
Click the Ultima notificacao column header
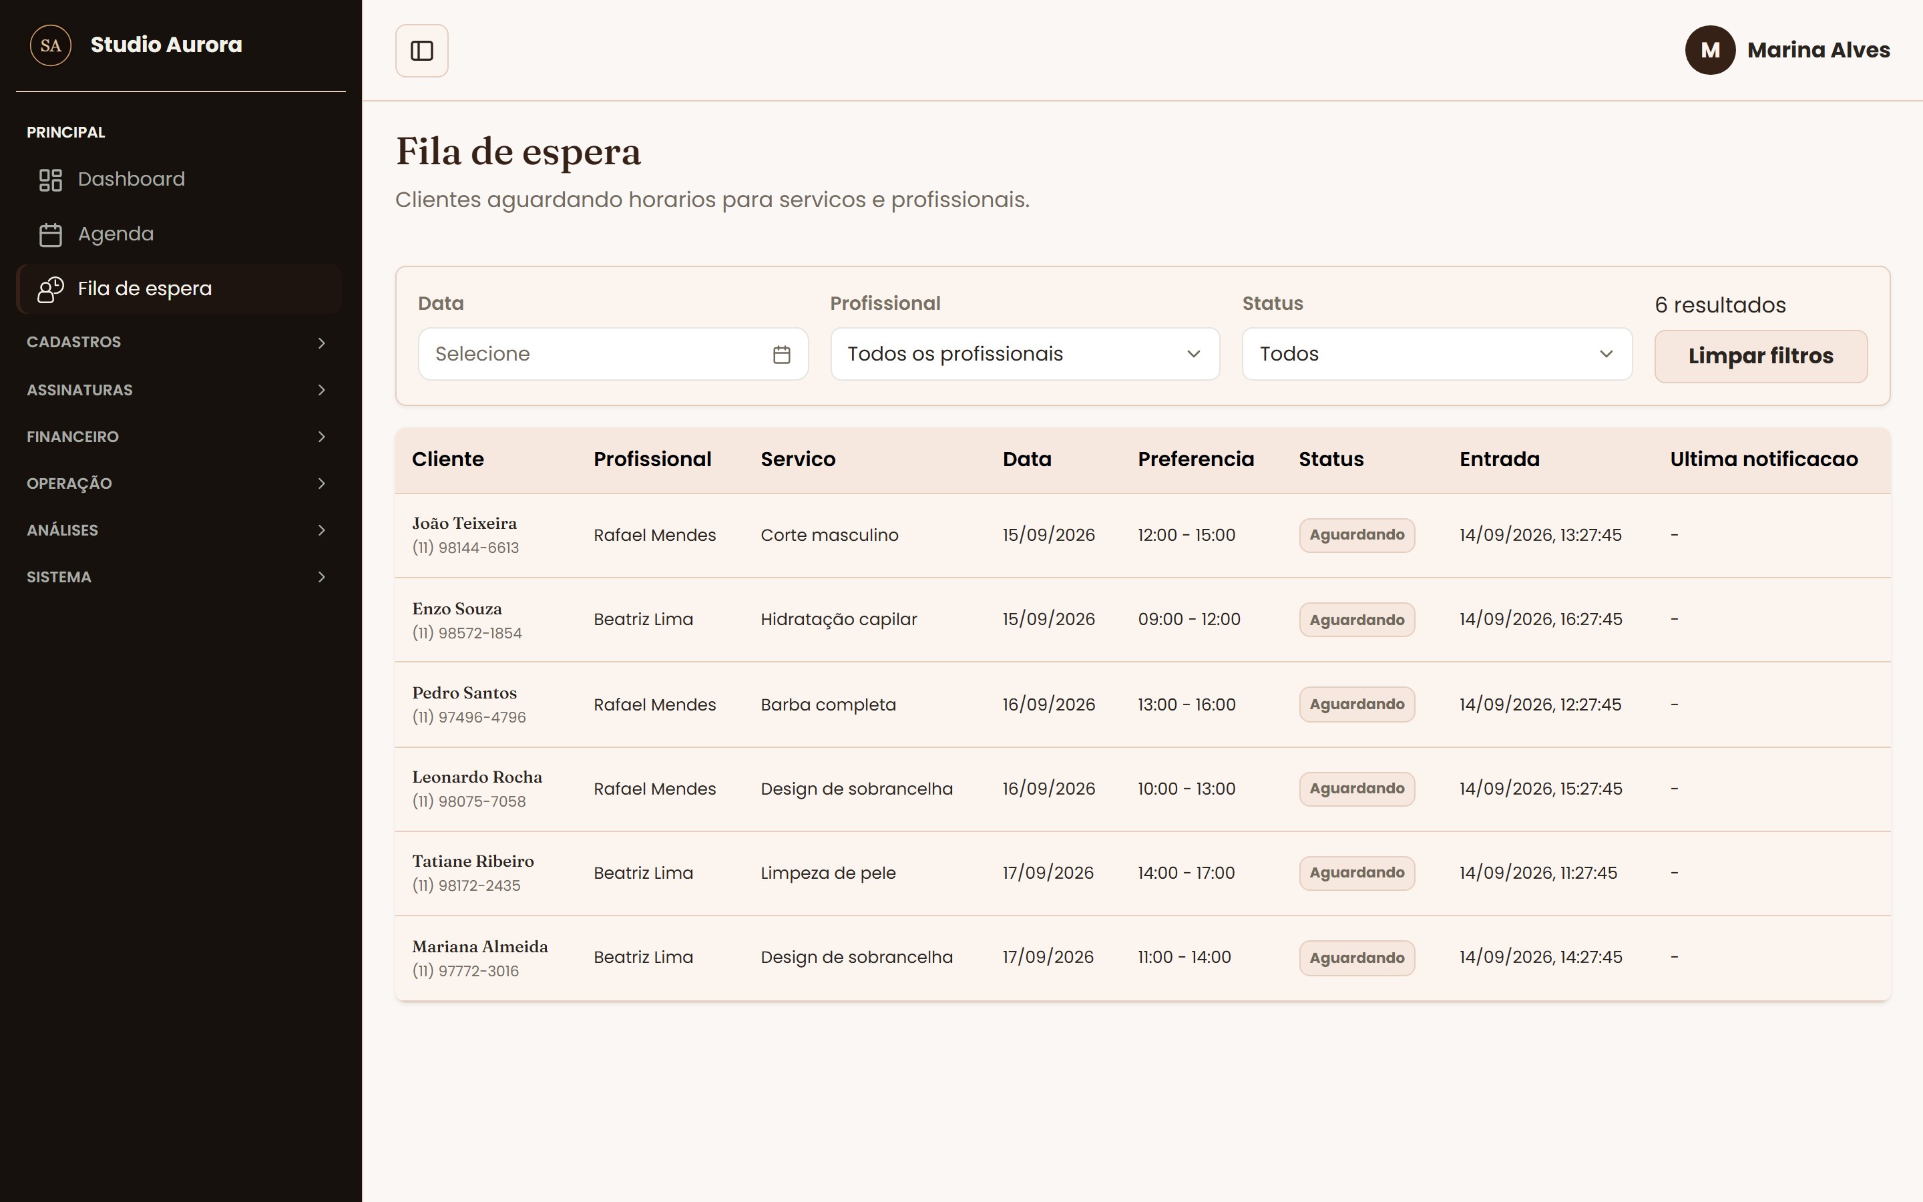point(1763,459)
